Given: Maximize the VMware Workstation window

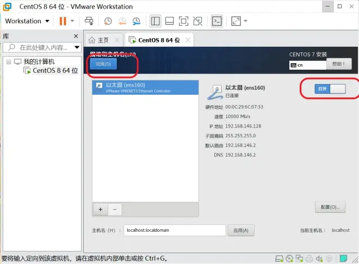Looking at the screenshot, I should (x=340, y=7).
